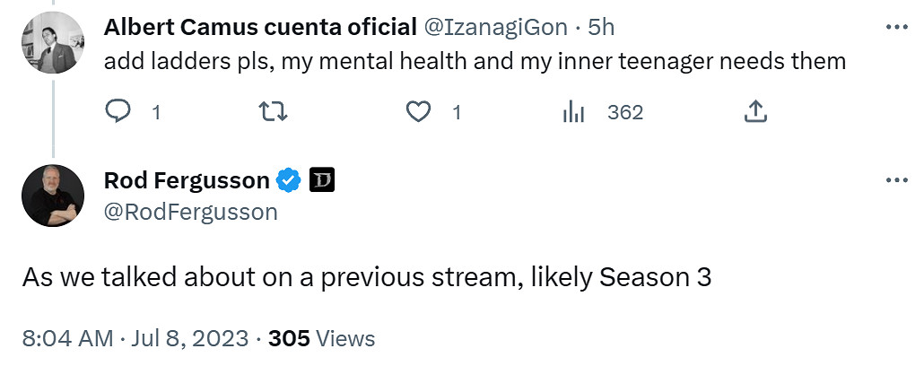Image resolution: width=924 pixels, height=366 pixels.
Task: Open Albert Camus's profile picture
Action: (x=53, y=44)
